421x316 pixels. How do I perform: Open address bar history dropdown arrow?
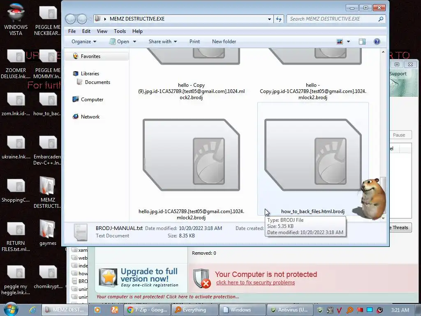tap(269, 19)
